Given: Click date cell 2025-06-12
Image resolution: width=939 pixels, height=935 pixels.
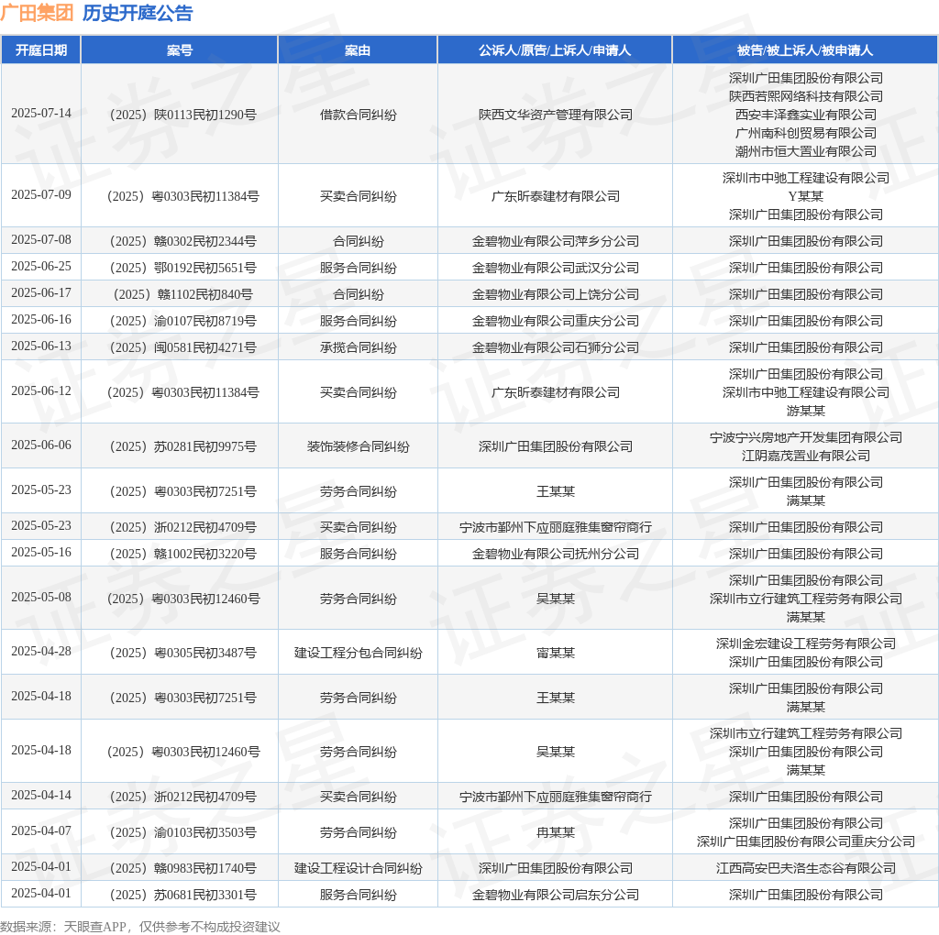Looking at the screenshot, I should tap(40, 390).
